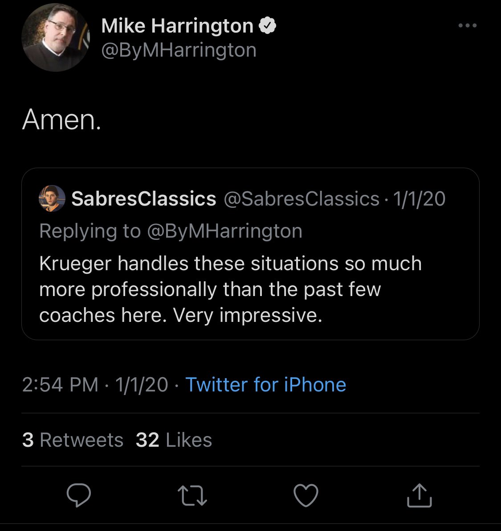Open the @SabresClassics handle in quoted tweet
Viewport: 501px width, 531px height.
point(301,198)
